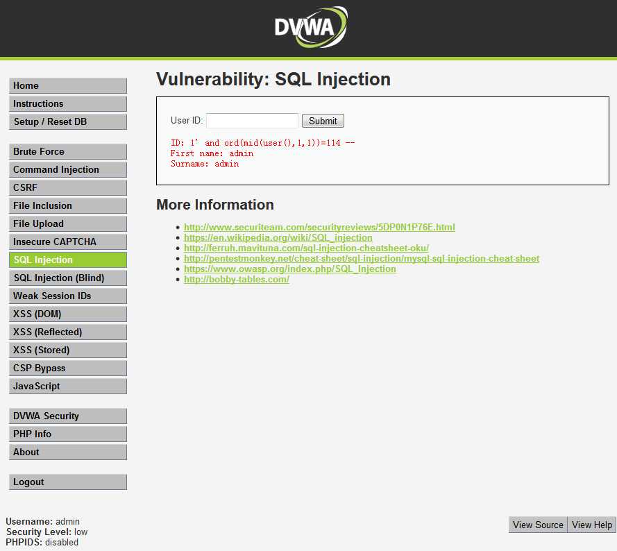Select Brute Force in sidebar
Screen dimensions: 617x551
pyautogui.click(x=68, y=152)
